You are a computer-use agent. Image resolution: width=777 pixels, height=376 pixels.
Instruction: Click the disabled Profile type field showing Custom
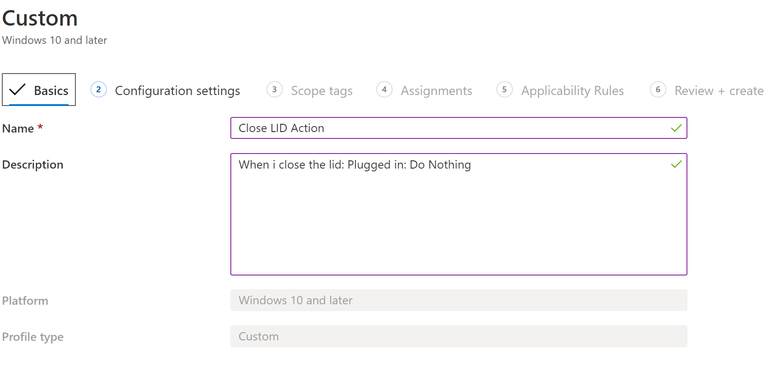pos(457,336)
